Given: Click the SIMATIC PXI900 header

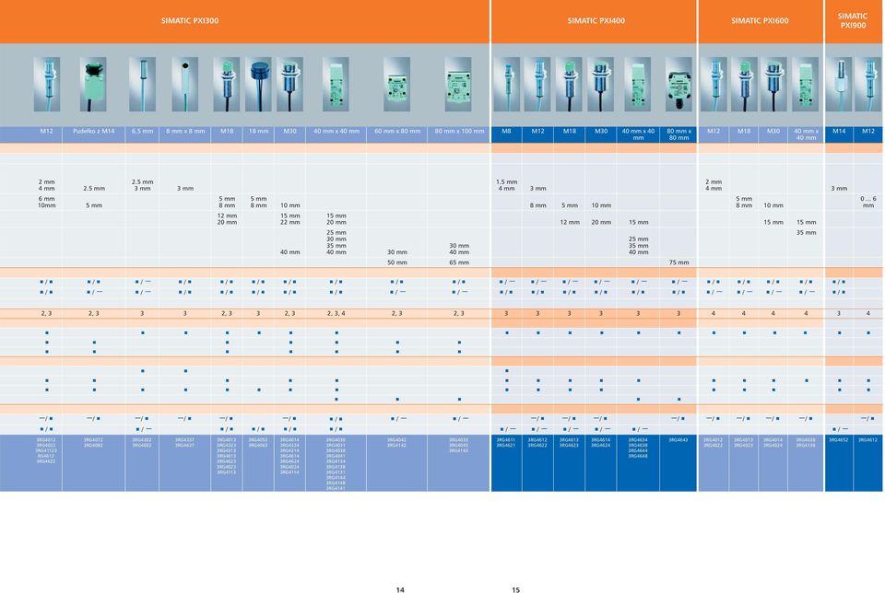Looking at the screenshot, I should tap(853, 21).
